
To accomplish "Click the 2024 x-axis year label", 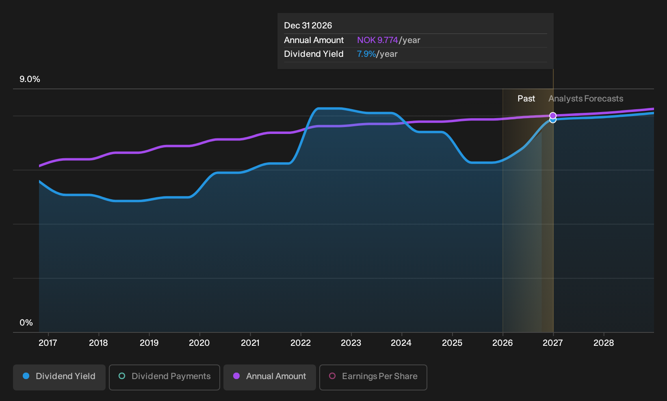I will [x=401, y=343].
